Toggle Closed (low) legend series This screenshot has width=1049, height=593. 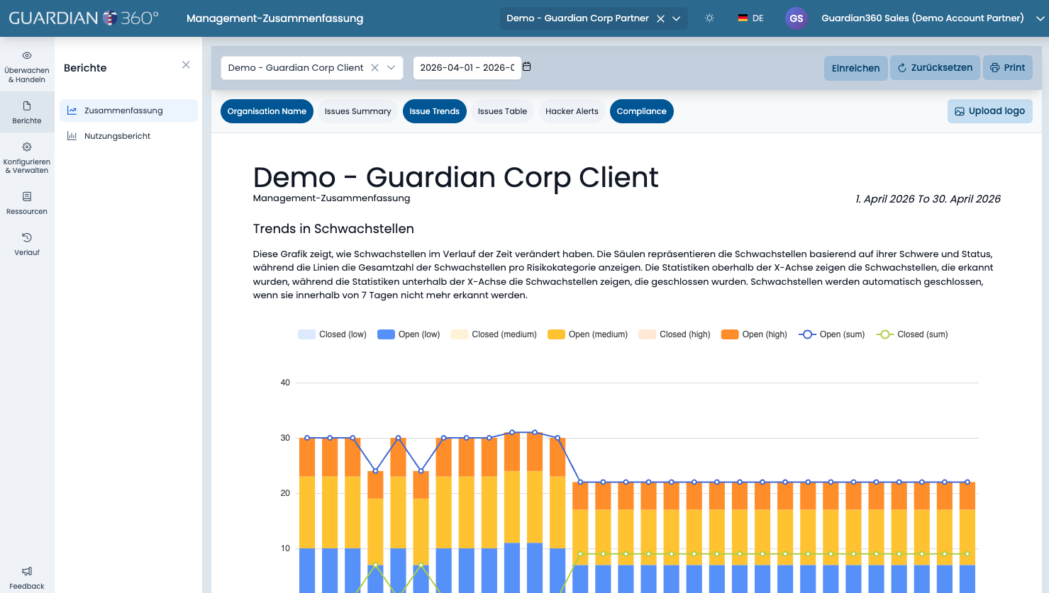pyautogui.click(x=333, y=334)
